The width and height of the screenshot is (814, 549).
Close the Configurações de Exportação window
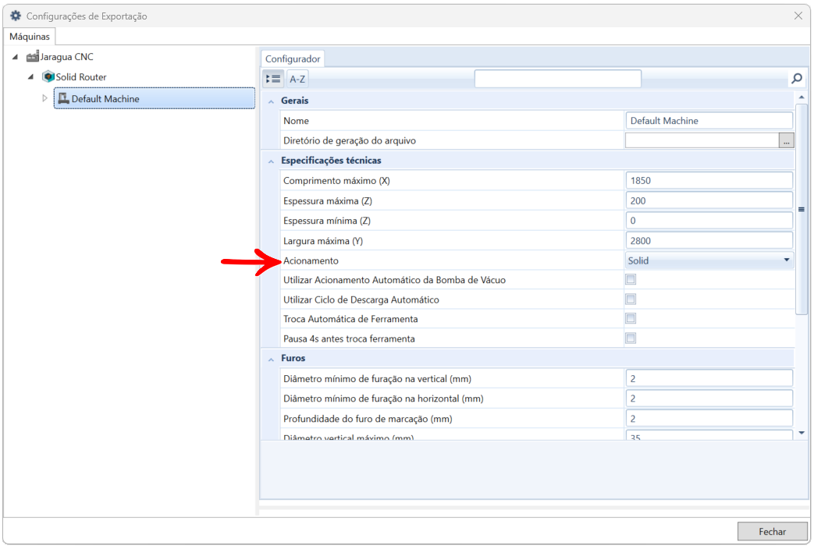[x=798, y=16]
